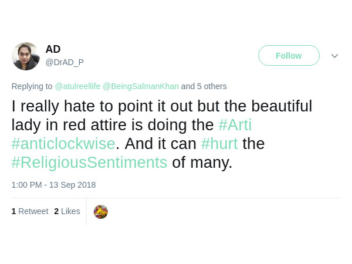View the 2 Likes list
Image resolution: width=352 pixels, height=264 pixels.
click(x=67, y=211)
